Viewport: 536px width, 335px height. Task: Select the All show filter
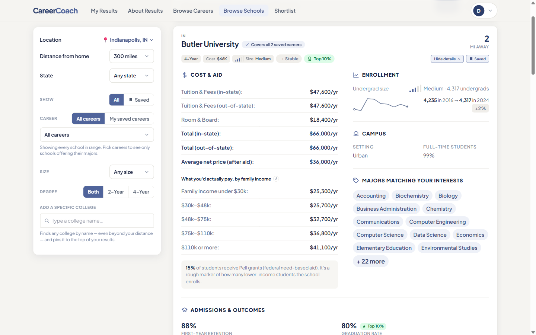click(117, 100)
